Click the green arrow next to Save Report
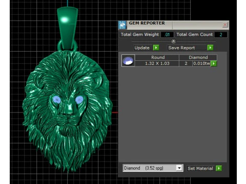246x184 pixels. pyautogui.click(x=210, y=48)
